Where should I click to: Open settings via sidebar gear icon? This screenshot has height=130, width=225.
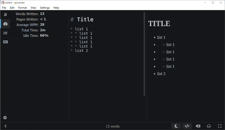(x=5, y=118)
